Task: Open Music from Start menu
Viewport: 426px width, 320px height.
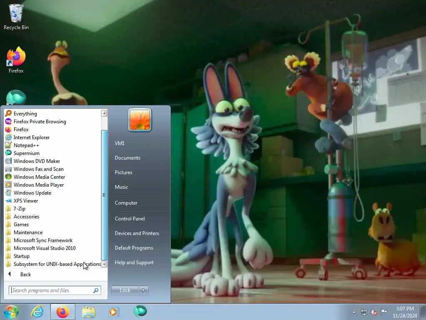Action: click(x=121, y=187)
